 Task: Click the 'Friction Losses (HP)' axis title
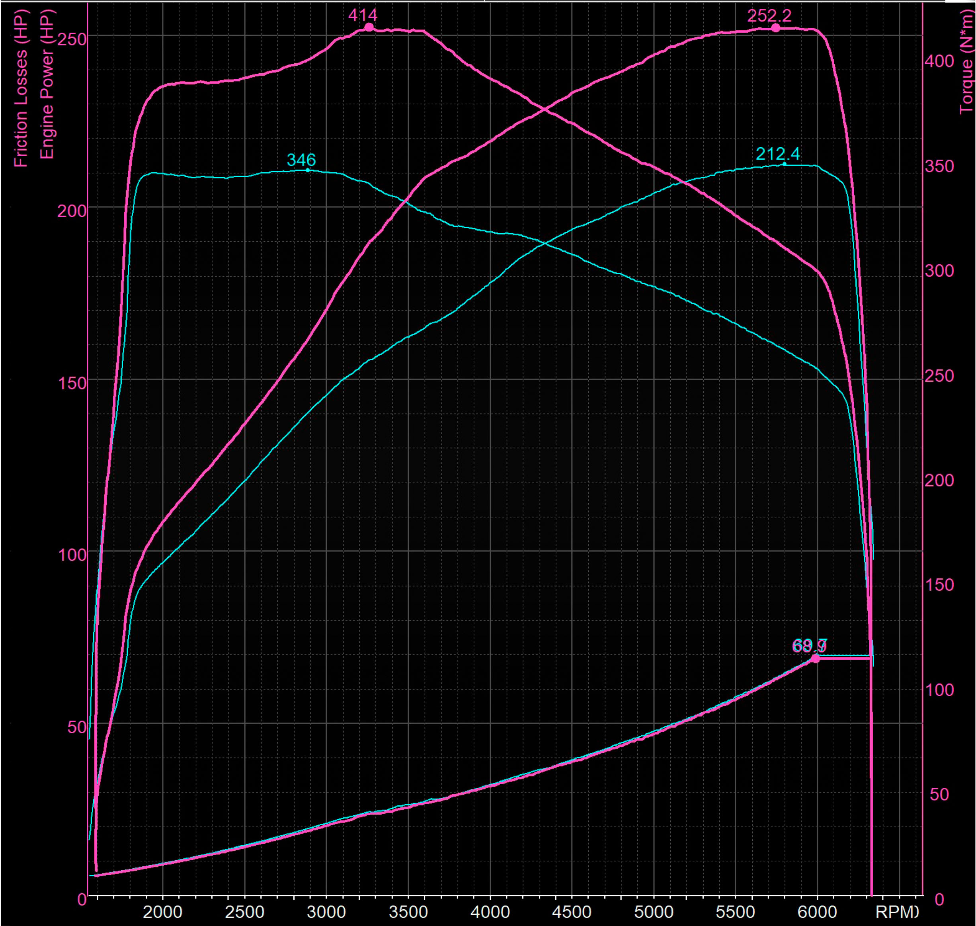point(21,89)
